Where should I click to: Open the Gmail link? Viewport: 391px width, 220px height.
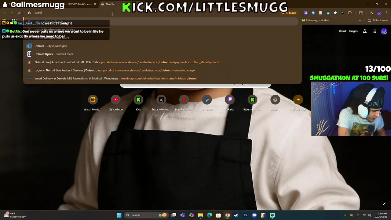(x=342, y=31)
